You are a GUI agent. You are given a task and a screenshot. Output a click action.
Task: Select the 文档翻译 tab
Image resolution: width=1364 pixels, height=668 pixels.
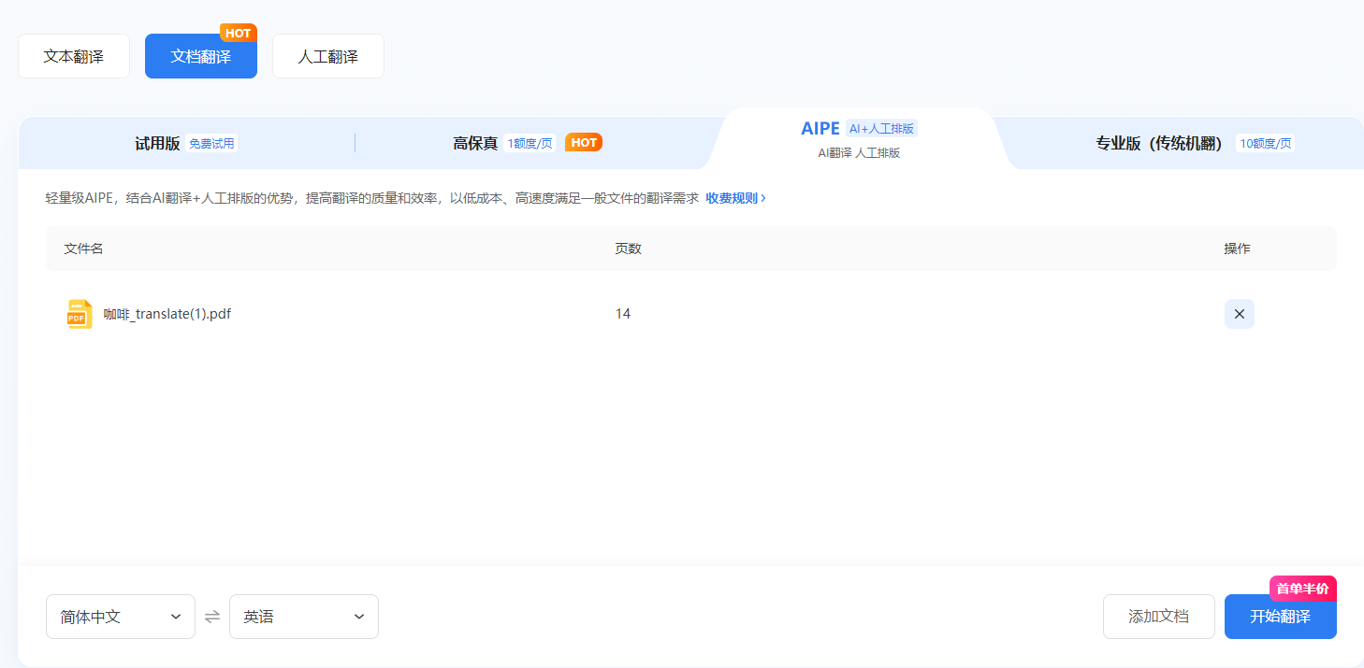[201, 56]
